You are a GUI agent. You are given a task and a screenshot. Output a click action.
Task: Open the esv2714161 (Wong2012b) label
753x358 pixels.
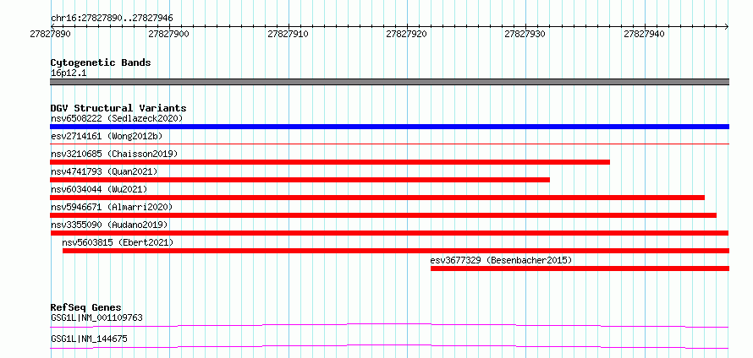point(107,136)
